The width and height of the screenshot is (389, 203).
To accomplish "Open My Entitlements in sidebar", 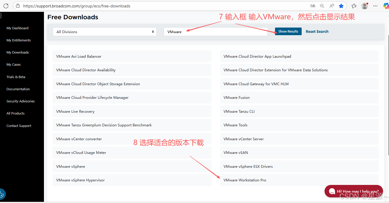I will (x=19, y=40).
